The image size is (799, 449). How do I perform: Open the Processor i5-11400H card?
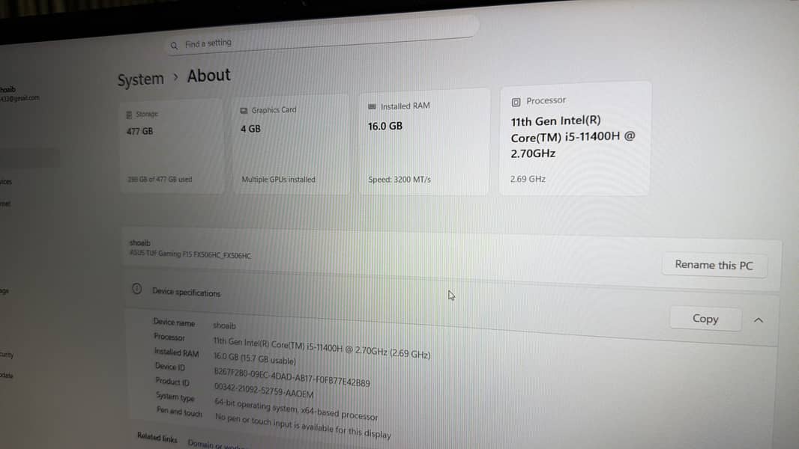click(574, 139)
